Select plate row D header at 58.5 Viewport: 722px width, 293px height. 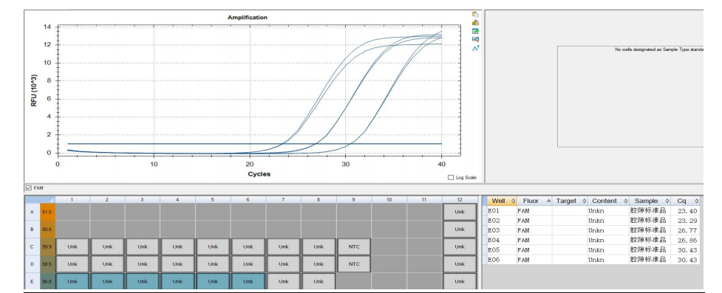click(x=40, y=264)
